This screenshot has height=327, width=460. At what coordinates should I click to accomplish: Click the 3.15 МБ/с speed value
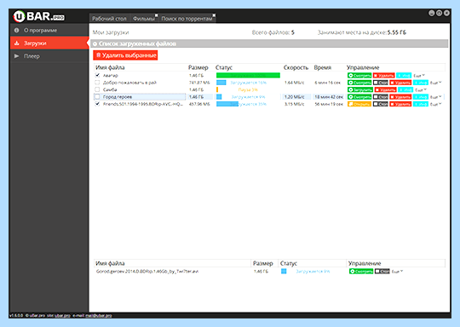pos(294,104)
